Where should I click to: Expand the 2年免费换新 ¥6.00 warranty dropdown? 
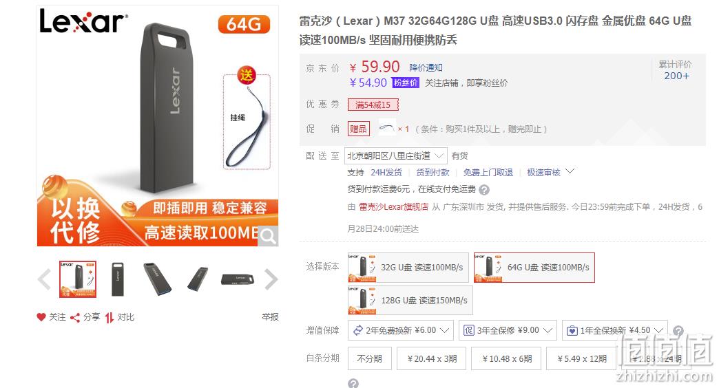click(x=401, y=330)
